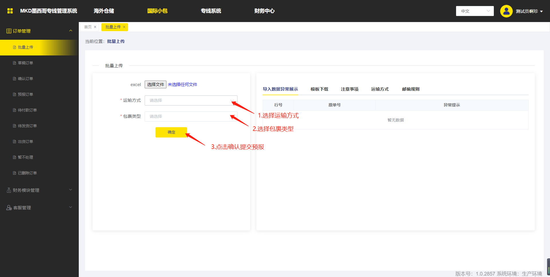Open the 财务中心 top menu
The height and width of the screenshot is (277, 550).
pyautogui.click(x=264, y=11)
